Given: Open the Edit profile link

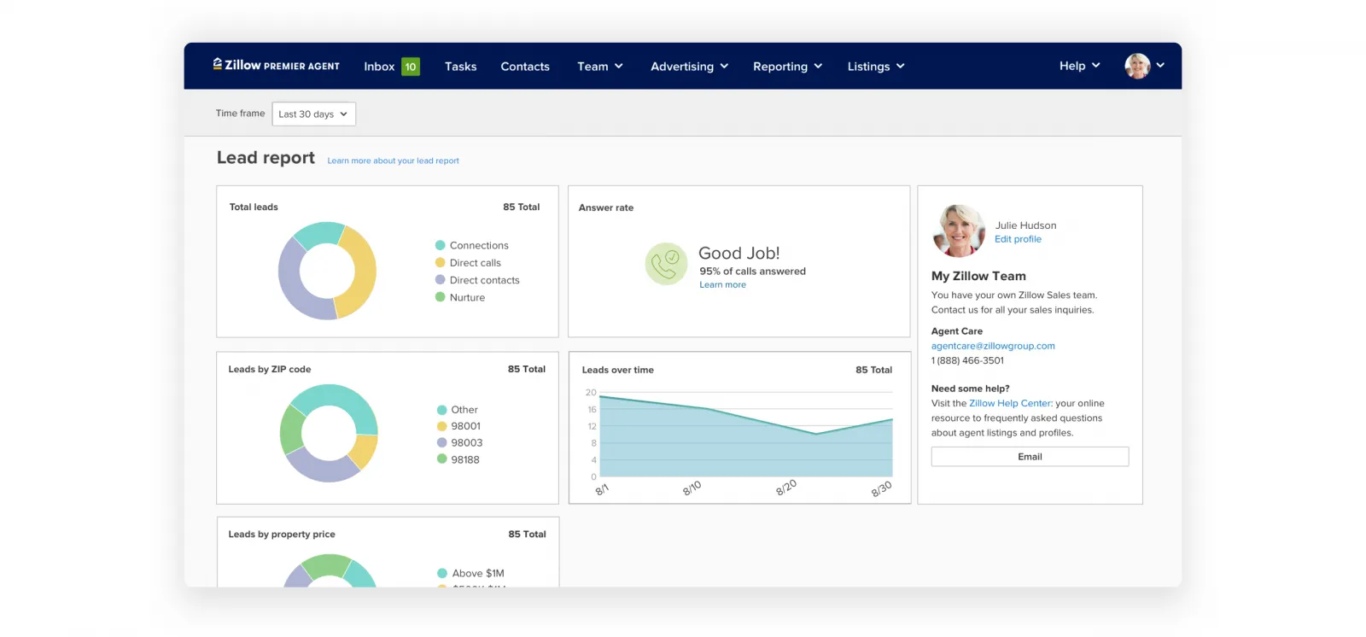Looking at the screenshot, I should click(1018, 239).
